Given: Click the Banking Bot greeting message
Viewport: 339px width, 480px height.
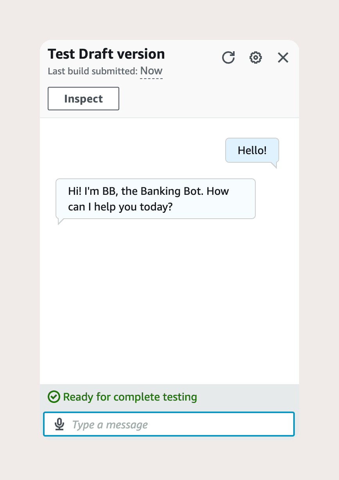Looking at the screenshot, I should click(x=155, y=199).
